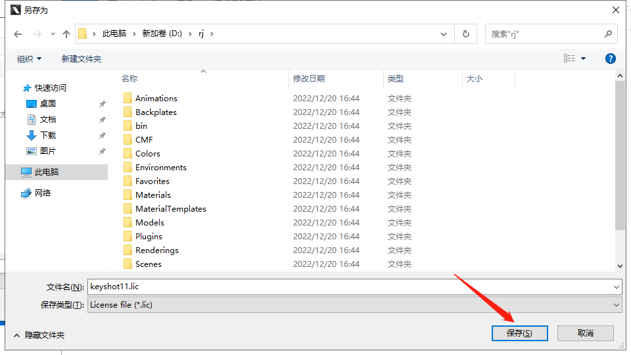Select 新加卷 (D:) in the address path

[x=162, y=34]
